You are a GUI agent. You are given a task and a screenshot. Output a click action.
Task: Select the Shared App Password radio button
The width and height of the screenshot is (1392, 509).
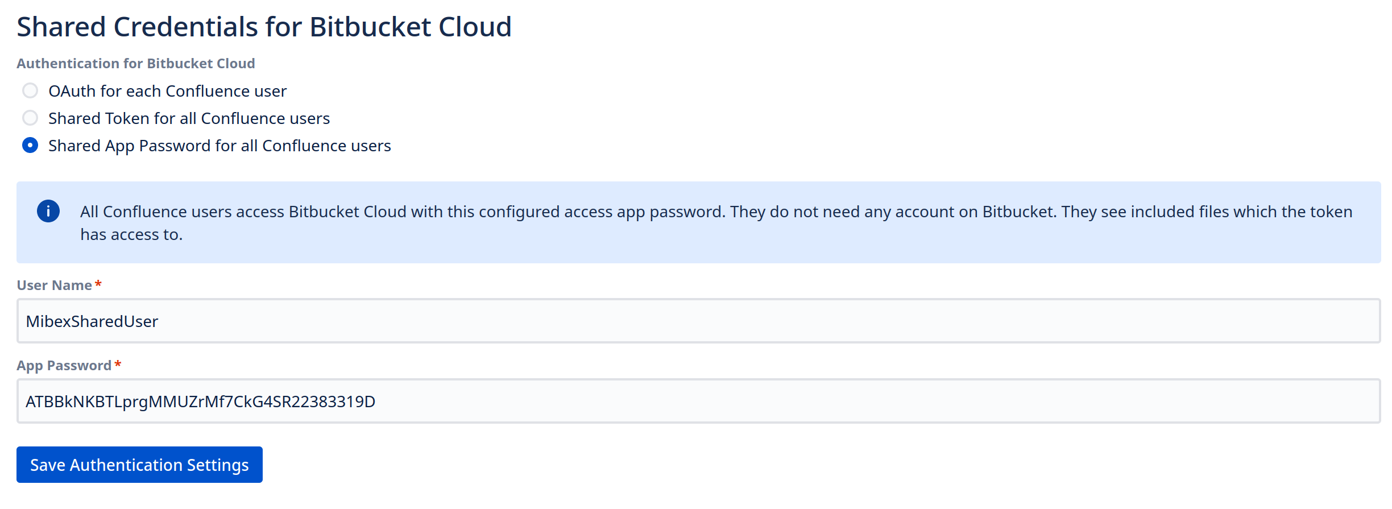click(x=30, y=146)
